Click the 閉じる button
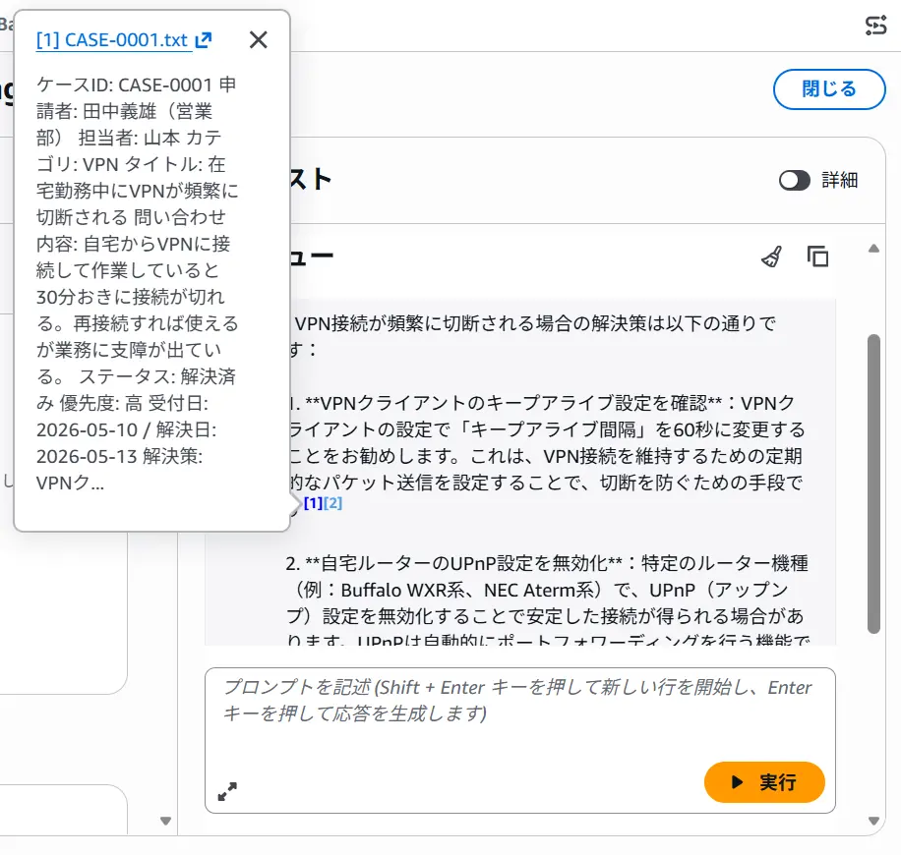 coord(829,89)
